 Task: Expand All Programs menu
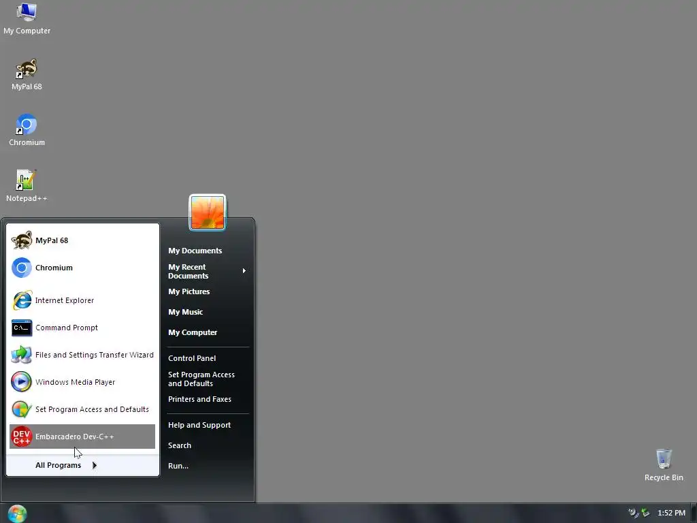[x=82, y=465]
